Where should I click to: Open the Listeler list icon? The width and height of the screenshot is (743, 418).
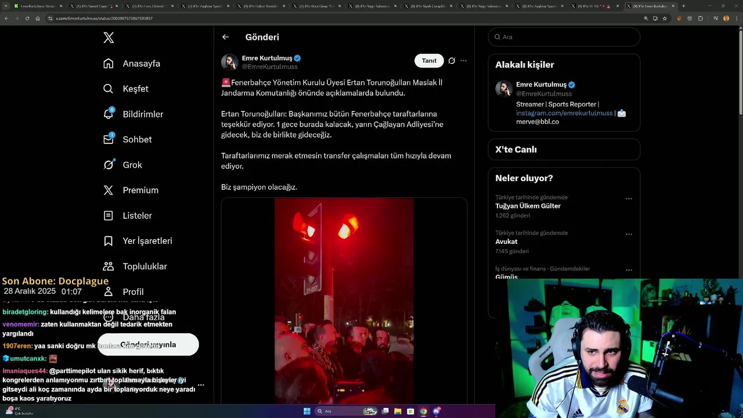pyautogui.click(x=108, y=215)
